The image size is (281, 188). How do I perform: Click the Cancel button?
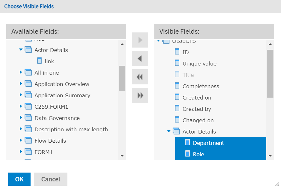pos(51,179)
